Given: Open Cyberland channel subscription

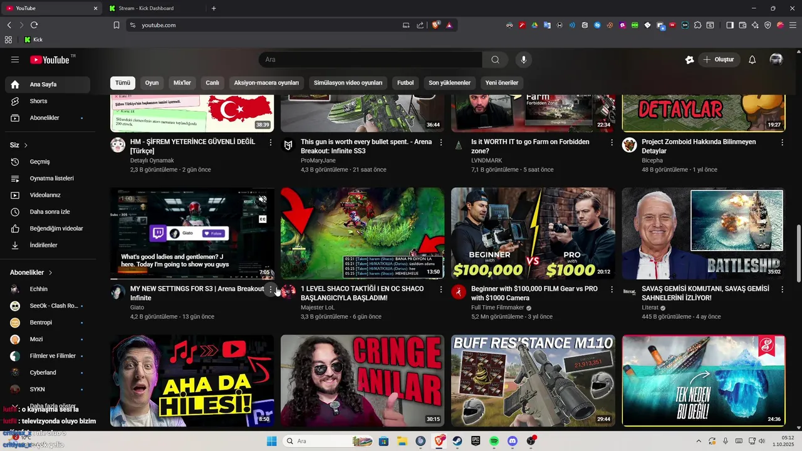Looking at the screenshot, I should coord(48,373).
